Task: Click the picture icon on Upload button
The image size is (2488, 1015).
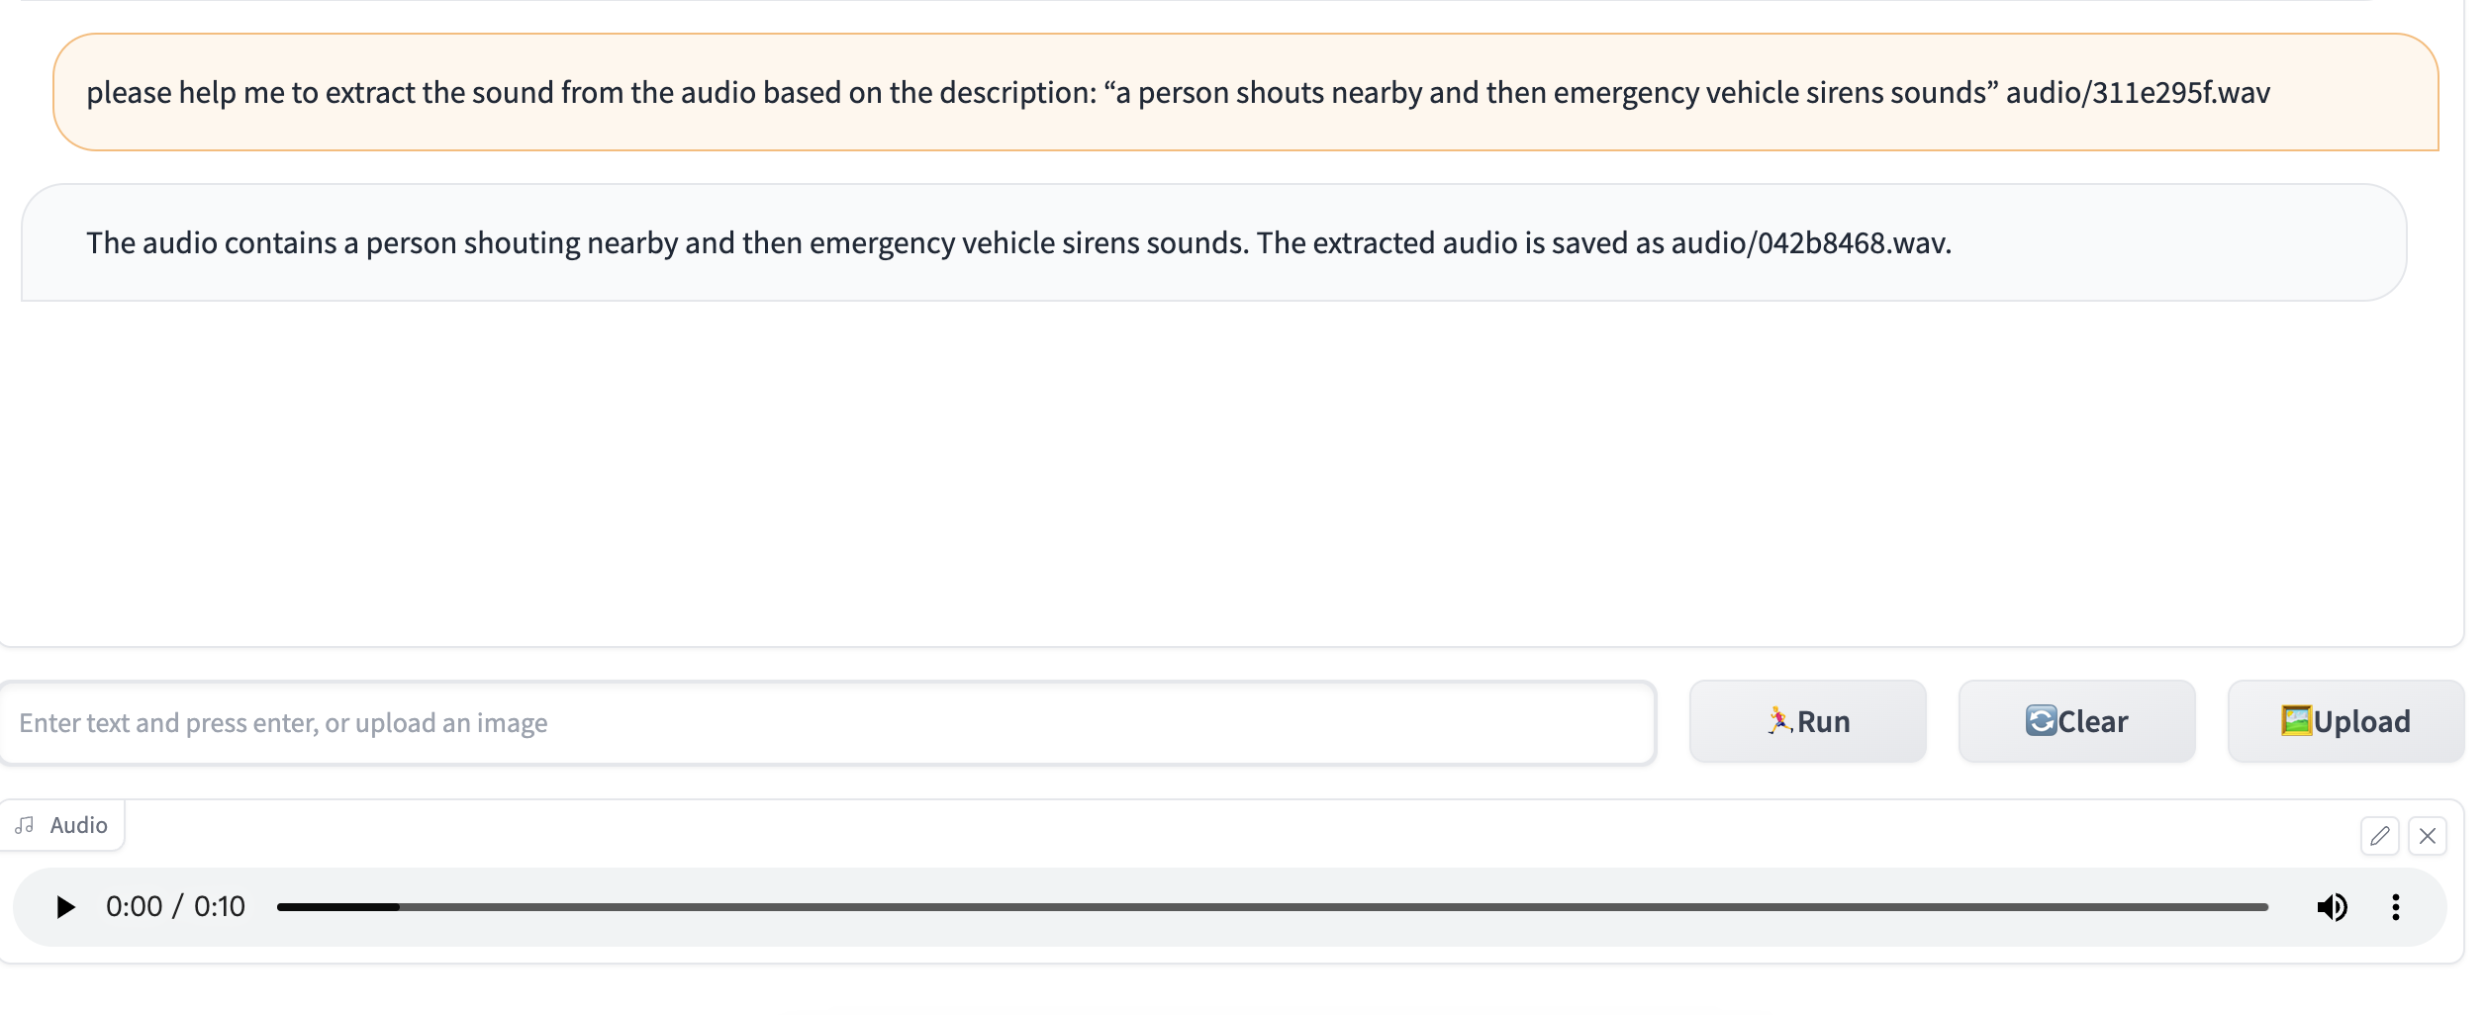Action: [x=2296, y=721]
